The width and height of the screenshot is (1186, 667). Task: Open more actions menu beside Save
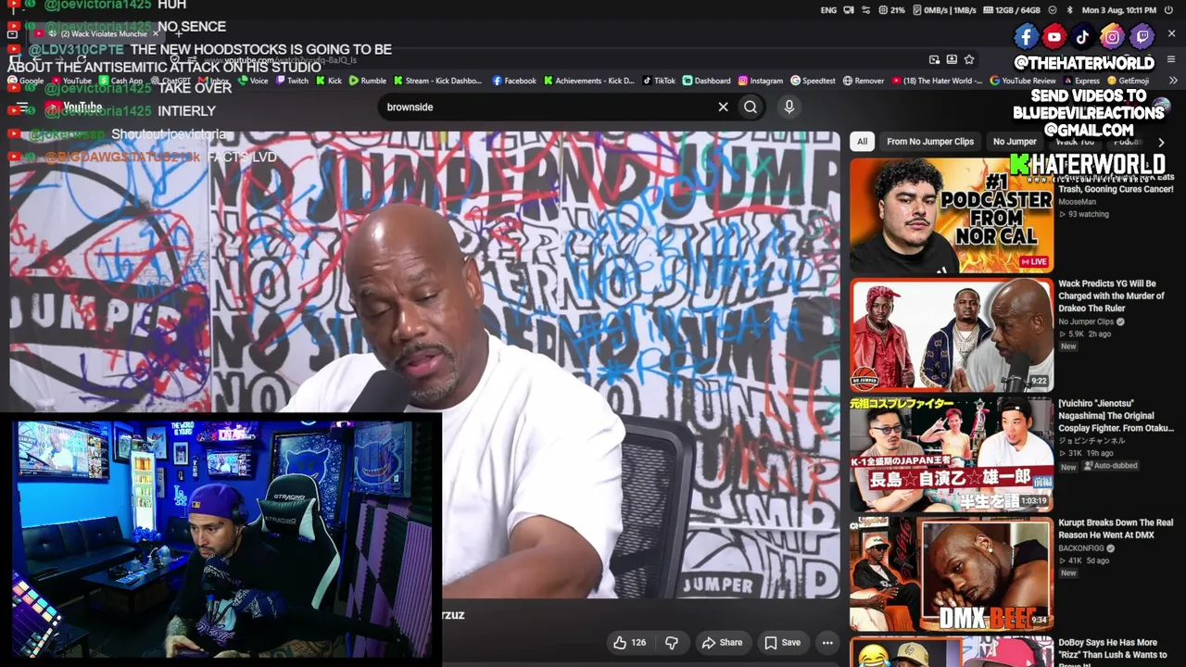tap(827, 642)
